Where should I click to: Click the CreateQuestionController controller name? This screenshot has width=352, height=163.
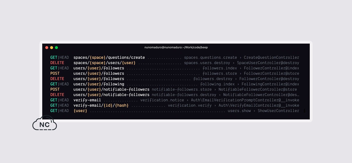271,58
